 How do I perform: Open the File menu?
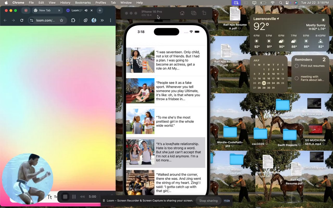click(31, 3)
